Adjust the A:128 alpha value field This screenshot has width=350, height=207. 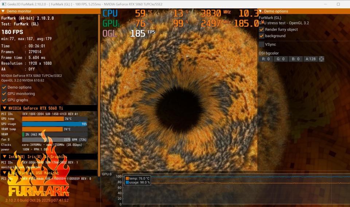(311, 59)
